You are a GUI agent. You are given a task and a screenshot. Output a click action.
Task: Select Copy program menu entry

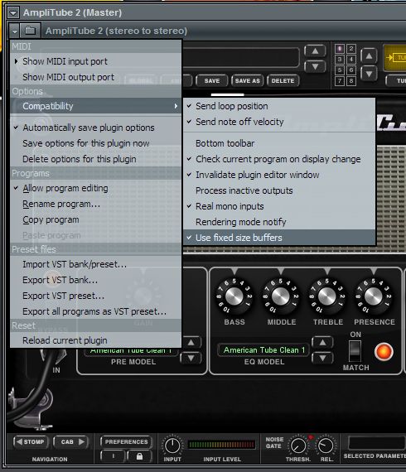(96, 219)
